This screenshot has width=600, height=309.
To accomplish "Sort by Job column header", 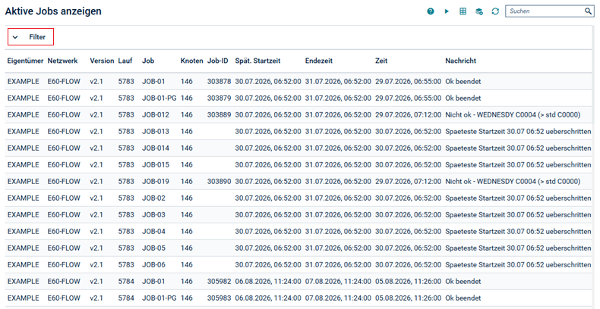I will coord(148,61).
